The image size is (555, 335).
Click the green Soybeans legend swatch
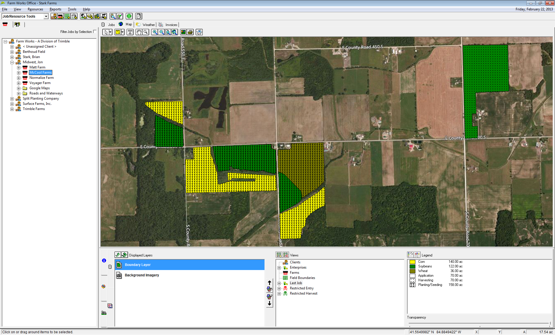click(412, 267)
